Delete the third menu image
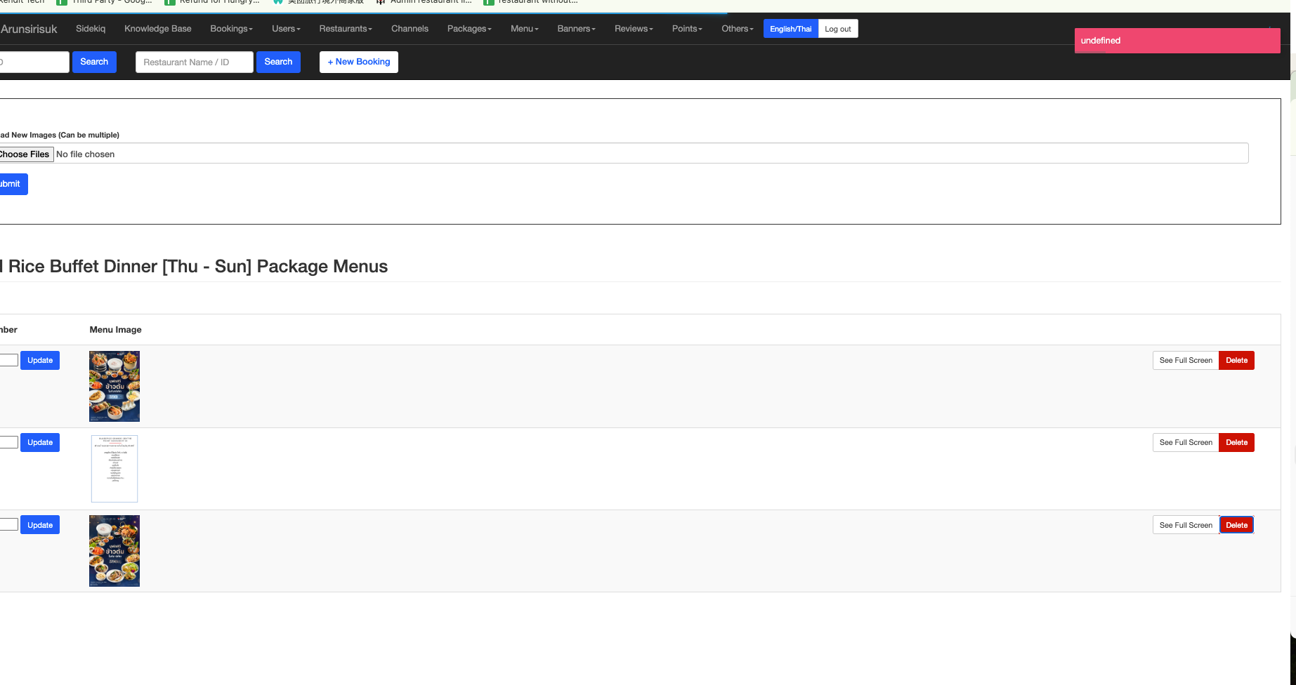This screenshot has height=685, width=1296. pyautogui.click(x=1236, y=525)
